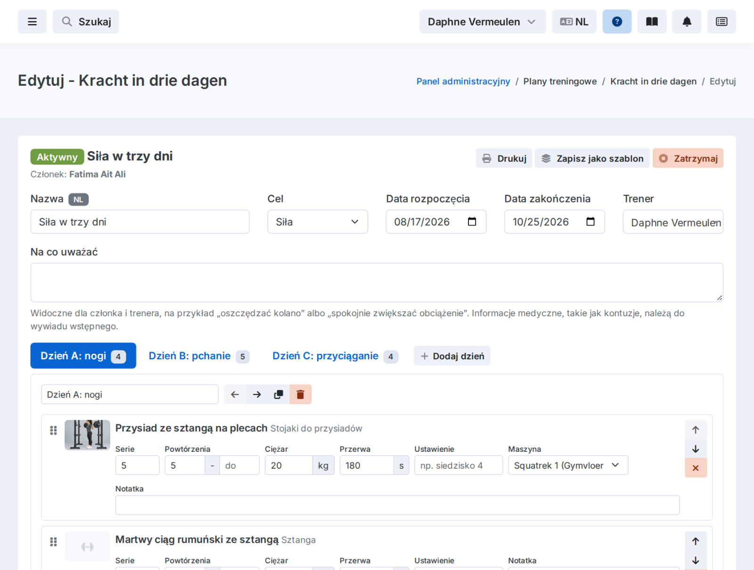Viewport: 754px width, 570px height.
Task: Open the help question mark icon
Action: pos(617,22)
